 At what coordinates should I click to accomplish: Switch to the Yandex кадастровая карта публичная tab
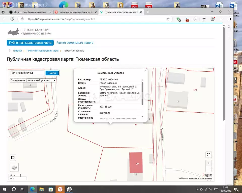click(x=76, y=12)
